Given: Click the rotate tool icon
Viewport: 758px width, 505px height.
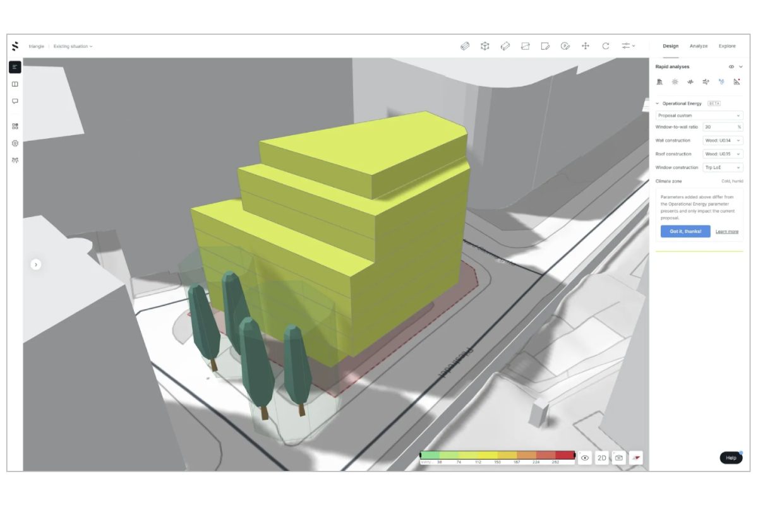Looking at the screenshot, I should pos(605,46).
